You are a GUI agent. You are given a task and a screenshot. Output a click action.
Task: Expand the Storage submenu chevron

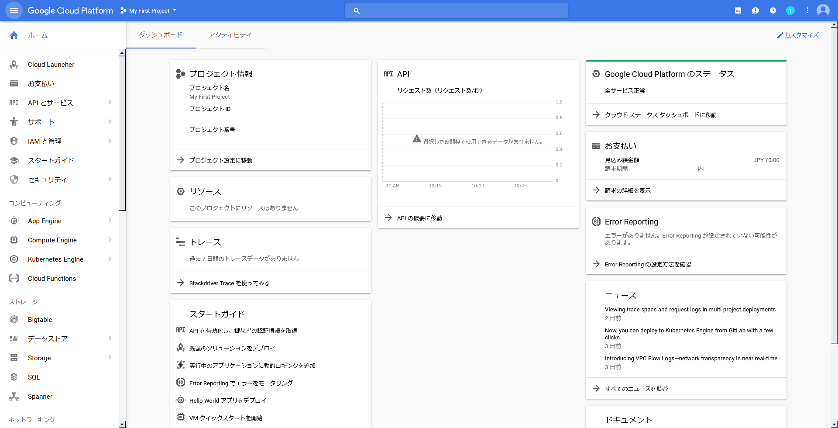tap(110, 357)
